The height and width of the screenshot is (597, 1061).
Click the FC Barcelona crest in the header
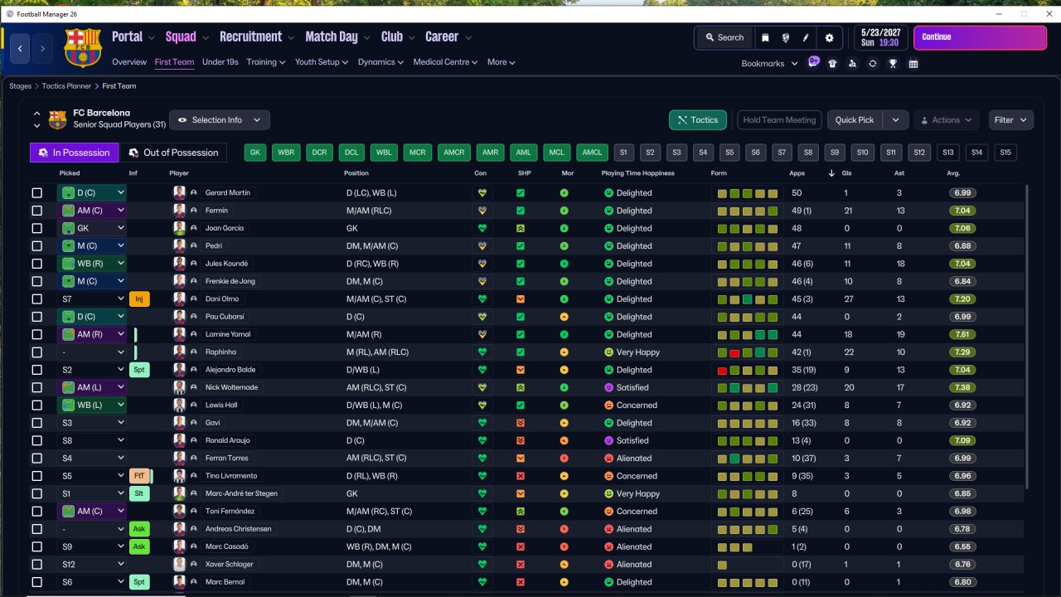click(x=82, y=47)
